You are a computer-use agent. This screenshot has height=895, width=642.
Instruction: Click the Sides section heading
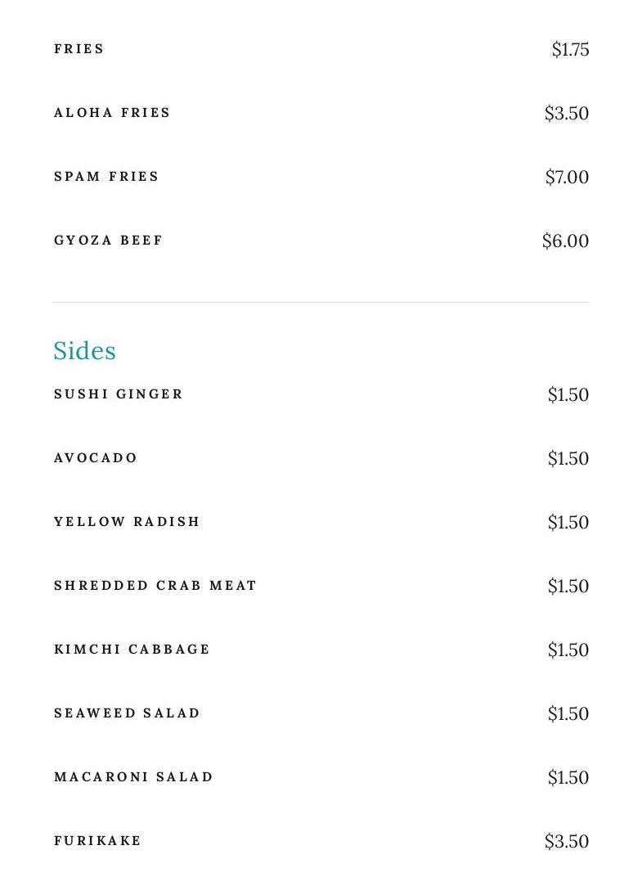(84, 351)
